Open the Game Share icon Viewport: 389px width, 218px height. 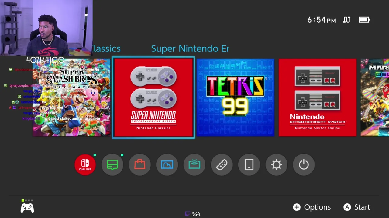(194, 164)
